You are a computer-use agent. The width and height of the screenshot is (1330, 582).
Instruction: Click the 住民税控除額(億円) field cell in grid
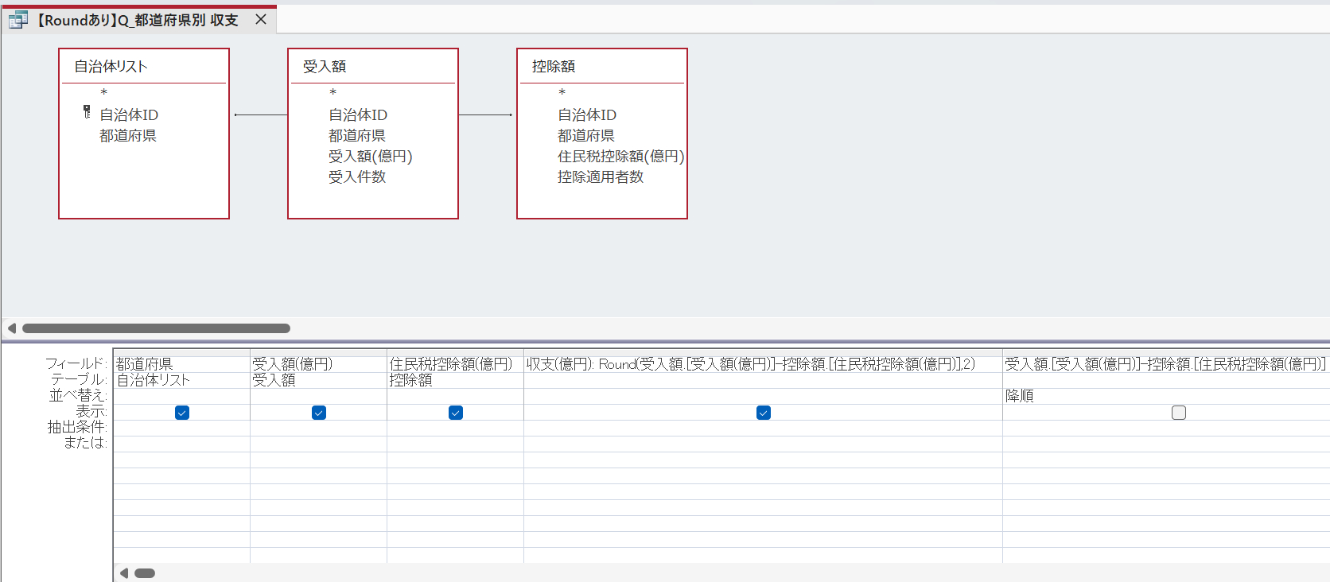(x=456, y=364)
